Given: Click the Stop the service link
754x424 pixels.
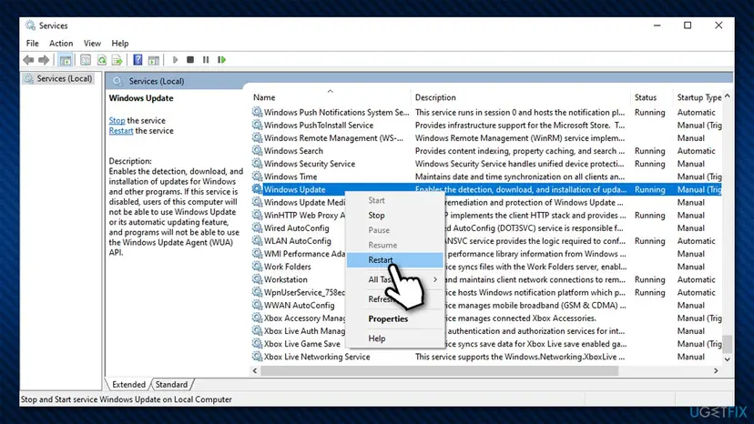Looking at the screenshot, I should [117, 121].
